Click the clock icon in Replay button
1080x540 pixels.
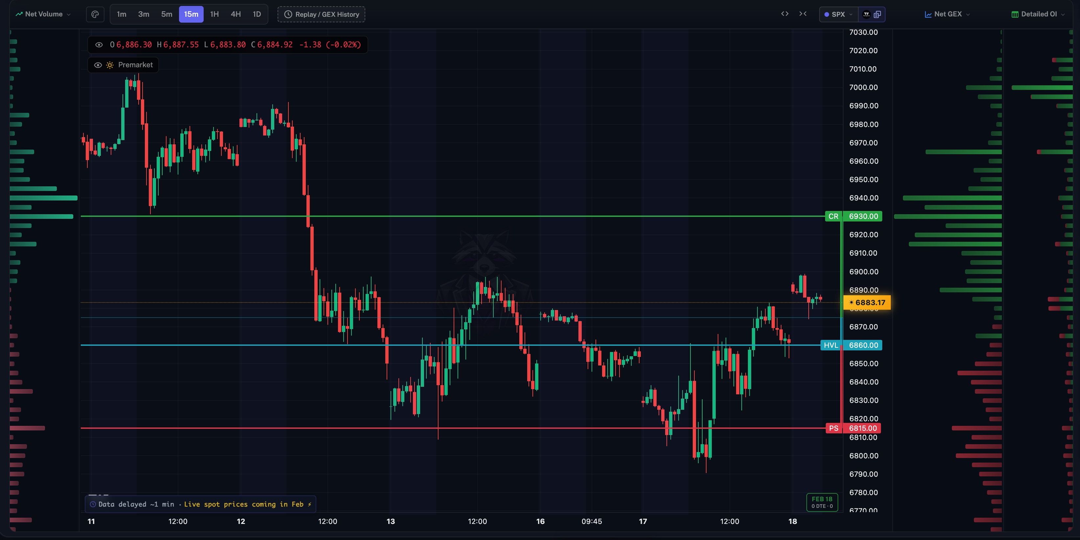click(x=288, y=14)
